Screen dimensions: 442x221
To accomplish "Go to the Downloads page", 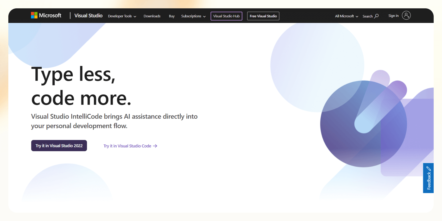I will pos(152,16).
